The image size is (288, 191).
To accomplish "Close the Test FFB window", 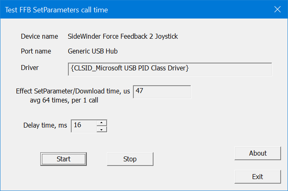I will point(277,9).
